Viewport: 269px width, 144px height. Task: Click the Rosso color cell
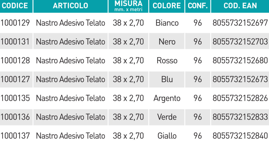pos(167,60)
